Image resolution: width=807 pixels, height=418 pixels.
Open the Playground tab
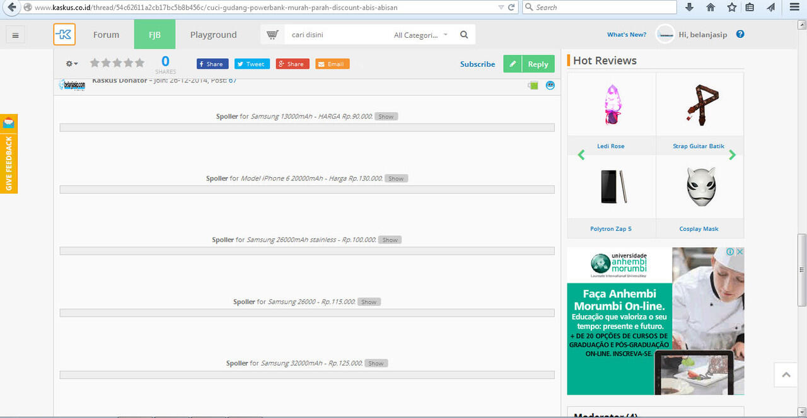[214, 35]
